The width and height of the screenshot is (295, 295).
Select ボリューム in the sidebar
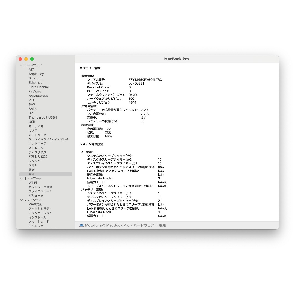tap(36, 196)
